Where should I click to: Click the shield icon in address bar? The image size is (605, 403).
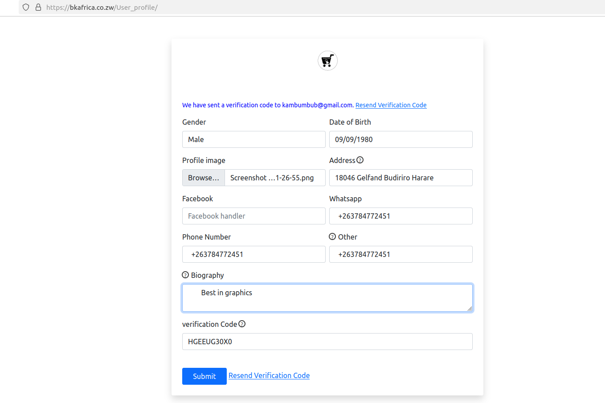[x=26, y=7]
